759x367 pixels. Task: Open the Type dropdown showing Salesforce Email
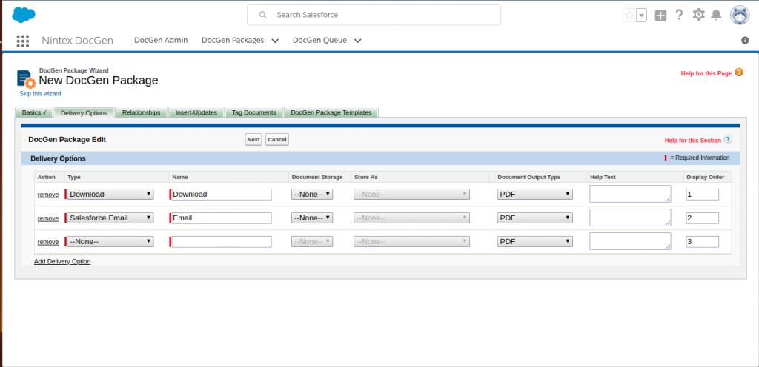tap(110, 218)
